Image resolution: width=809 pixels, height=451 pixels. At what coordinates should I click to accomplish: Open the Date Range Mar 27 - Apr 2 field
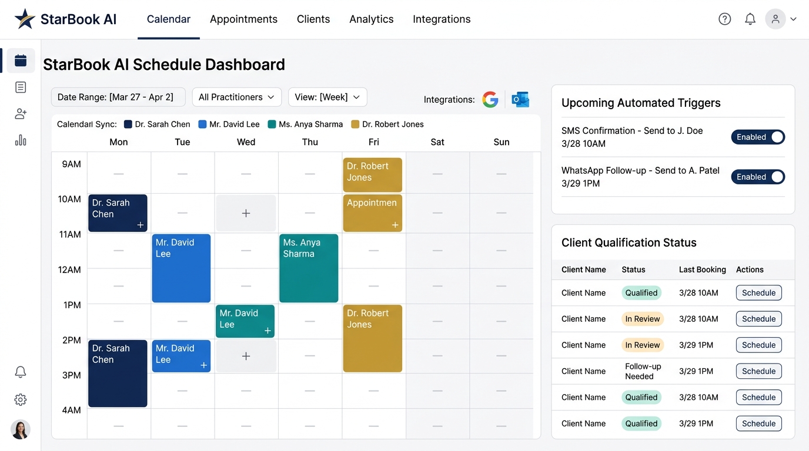coord(118,97)
